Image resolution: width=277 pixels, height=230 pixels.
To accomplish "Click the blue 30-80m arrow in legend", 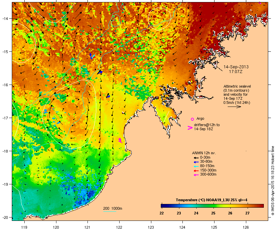I will (196, 162).
